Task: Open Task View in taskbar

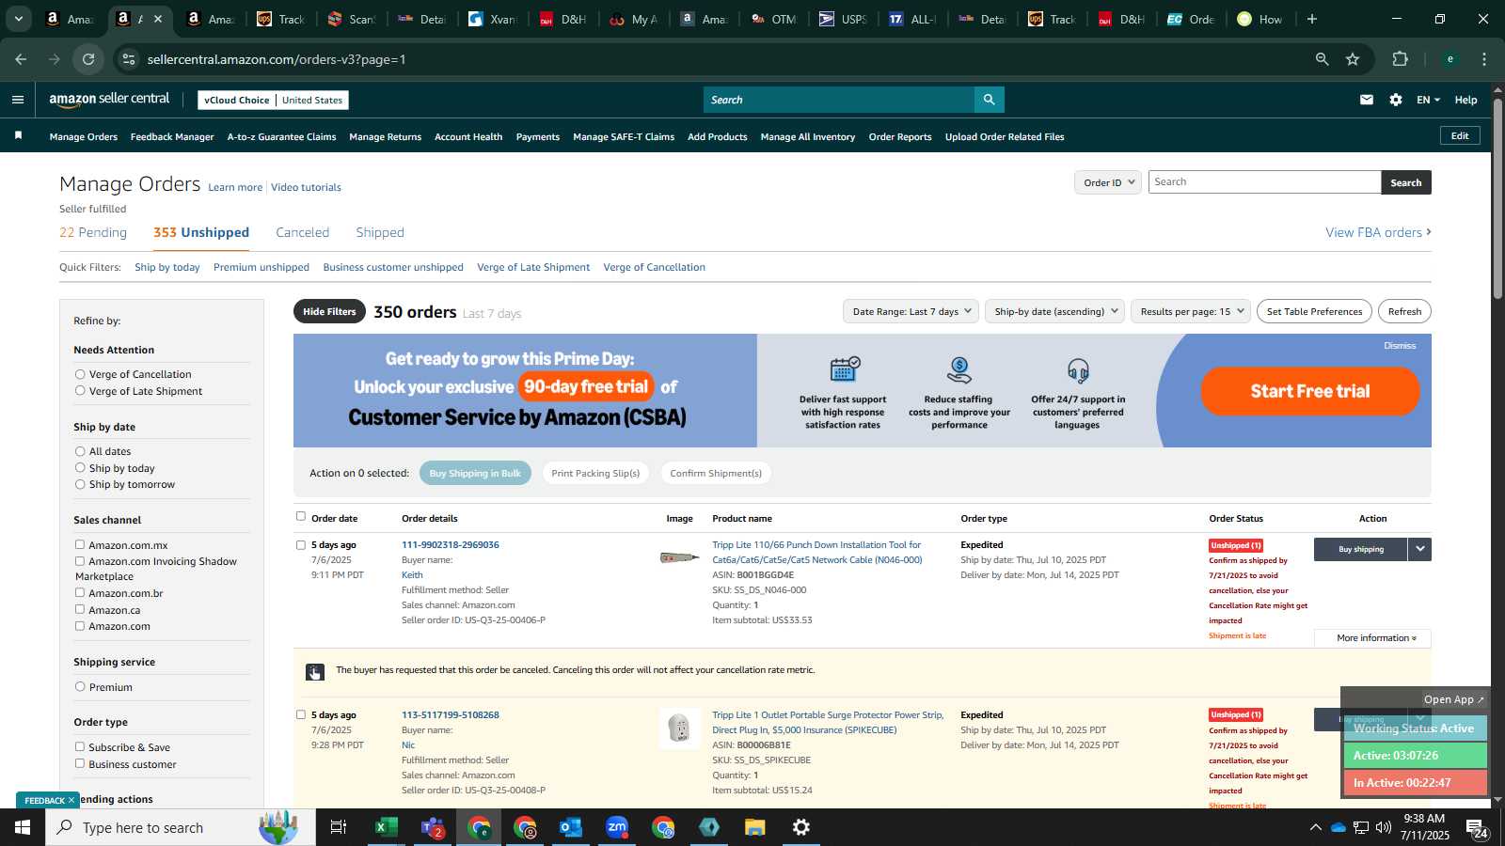Action: tap(338, 827)
